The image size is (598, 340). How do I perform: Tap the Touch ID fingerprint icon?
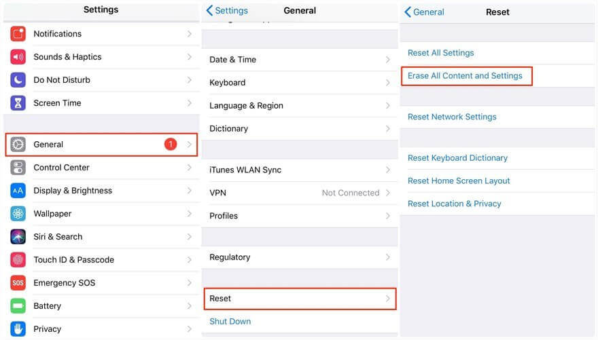18,260
